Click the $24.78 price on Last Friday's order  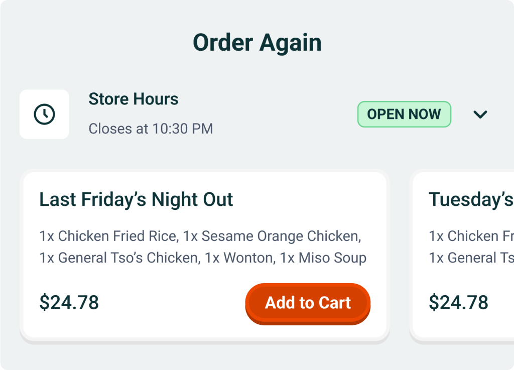tap(69, 303)
